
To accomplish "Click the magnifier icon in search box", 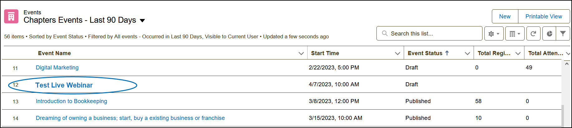I will 385,33.
